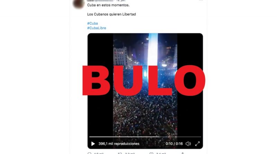Image resolution: width=277 pixels, height=154 pixels.
Task: Click the 396,1 mil reproducciones view count
Action: coord(119,144)
